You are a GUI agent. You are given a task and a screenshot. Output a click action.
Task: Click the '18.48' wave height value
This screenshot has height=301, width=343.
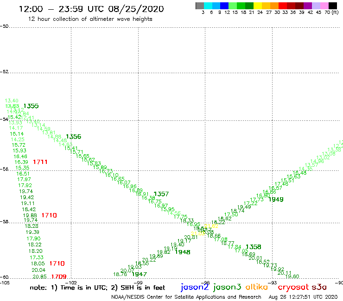[x=300, y=173]
